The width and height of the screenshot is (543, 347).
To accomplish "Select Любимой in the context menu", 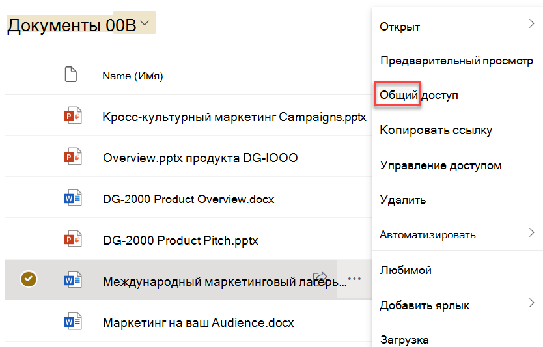I will [x=406, y=270].
